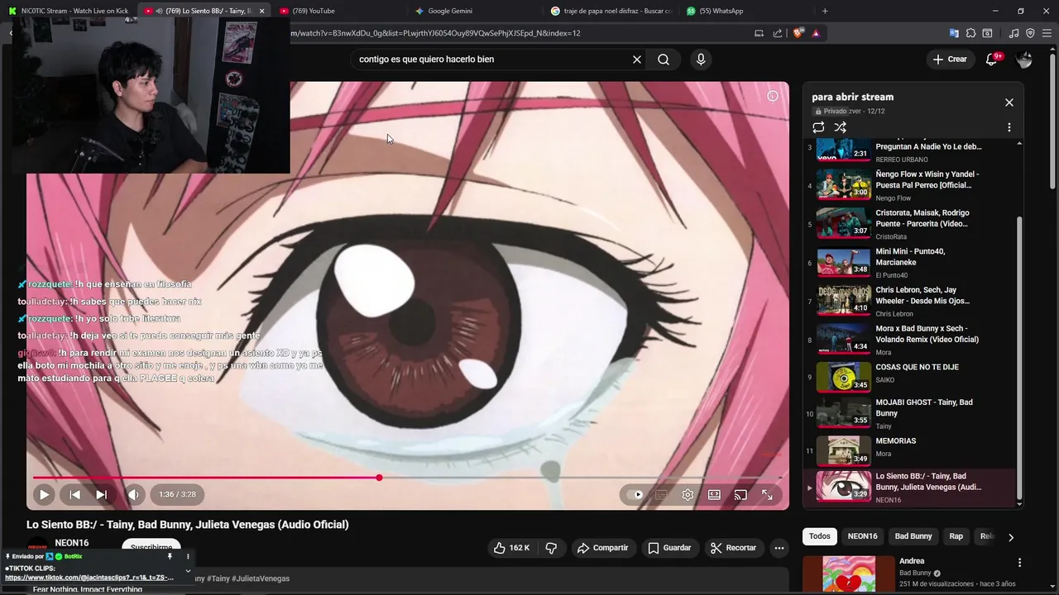Toggle playlist loop

pos(818,127)
